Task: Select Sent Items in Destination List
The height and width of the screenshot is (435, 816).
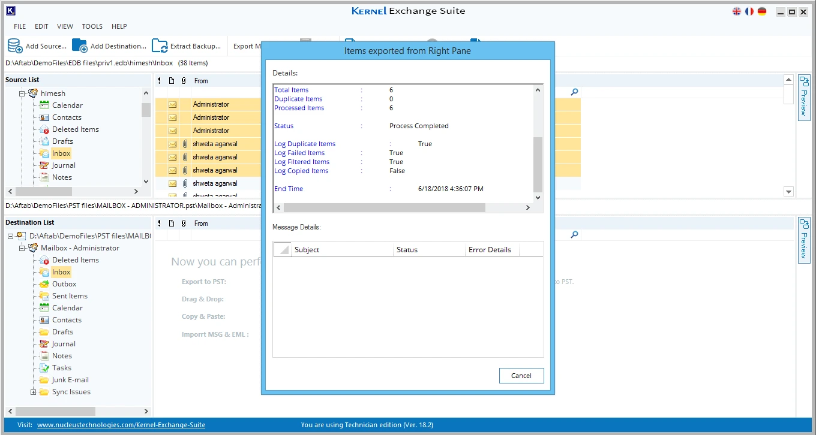Action: pyautogui.click(x=70, y=296)
